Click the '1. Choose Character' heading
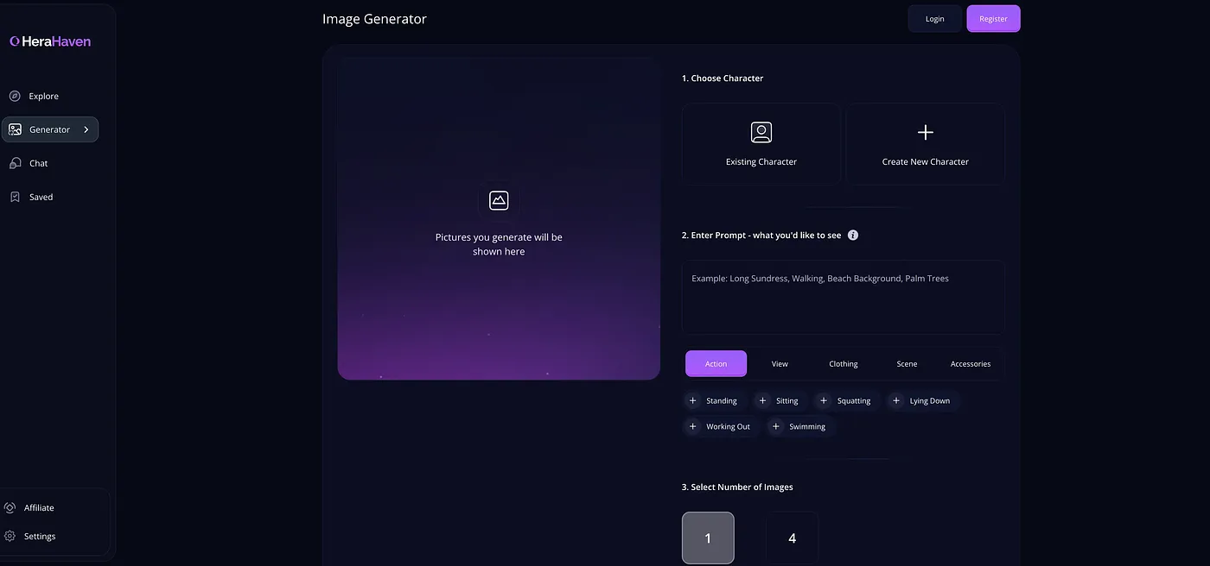This screenshot has width=1210, height=566. (x=723, y=78)
